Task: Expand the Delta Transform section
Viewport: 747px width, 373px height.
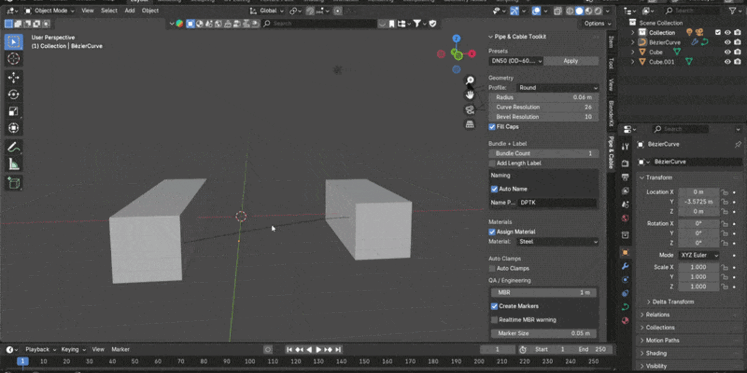Action: 673,302
